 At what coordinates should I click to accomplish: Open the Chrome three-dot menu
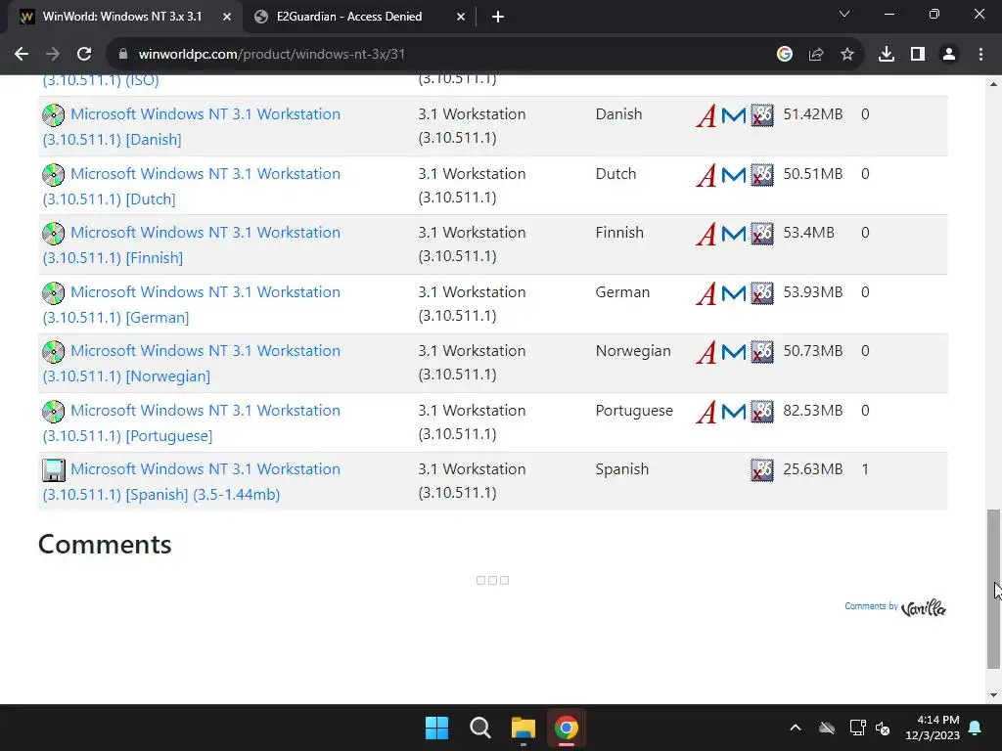980,55
